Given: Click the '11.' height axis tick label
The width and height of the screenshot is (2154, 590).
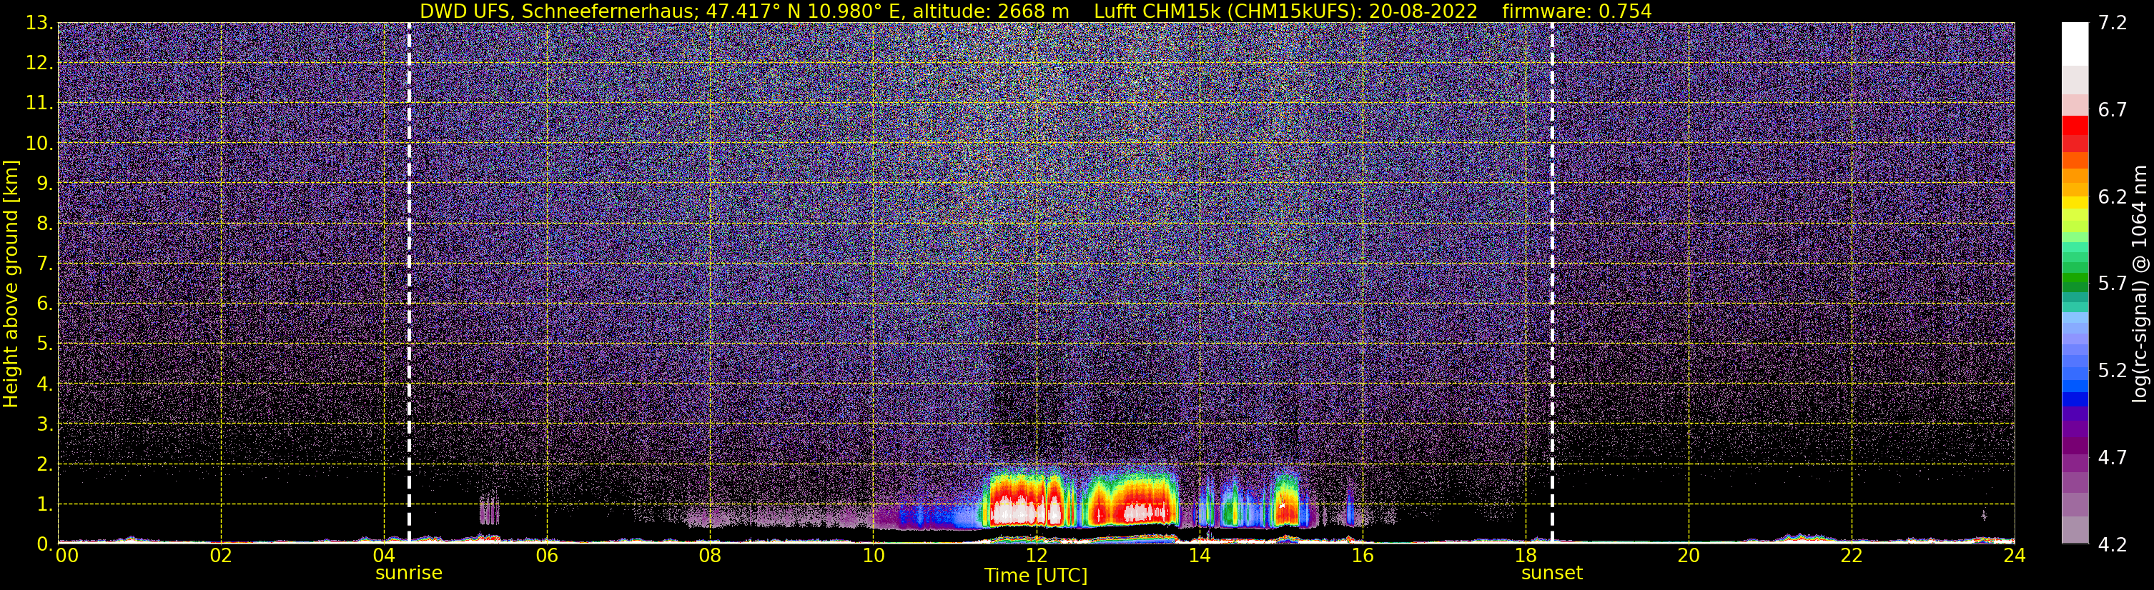Looking at the screenshot, I should pos(39,104).
